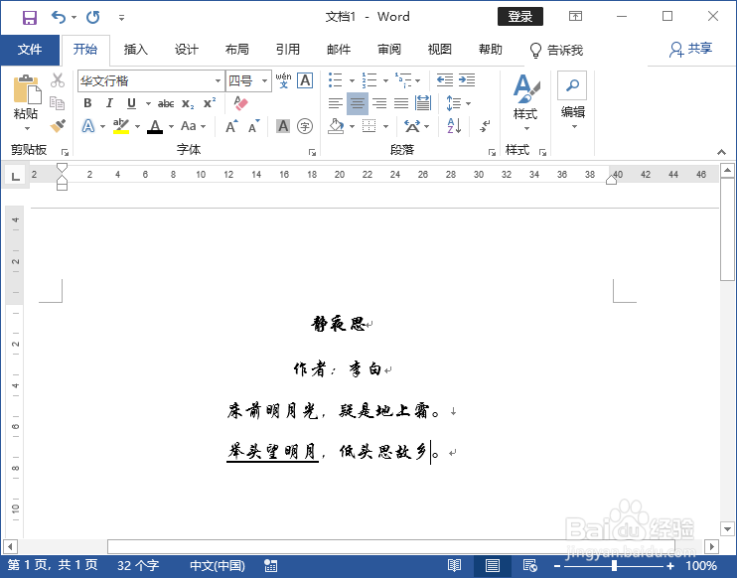Undo the last action
Screen dimensions: 737x578
click(x=59, y=18)
